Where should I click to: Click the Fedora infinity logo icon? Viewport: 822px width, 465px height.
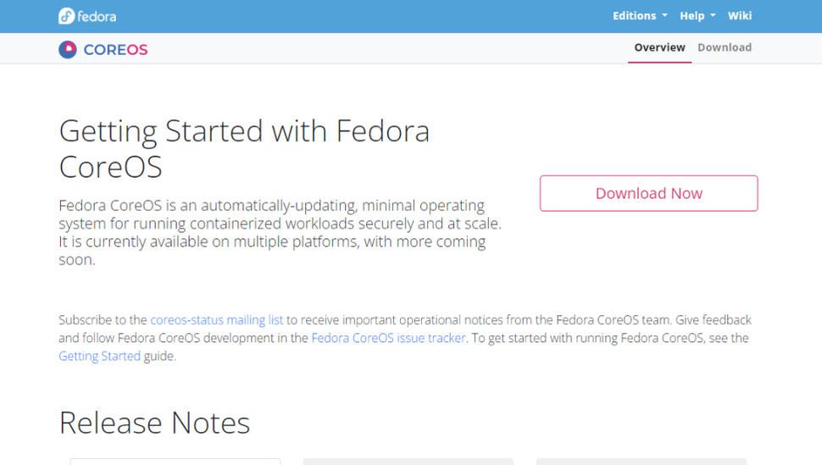(66, 16)
